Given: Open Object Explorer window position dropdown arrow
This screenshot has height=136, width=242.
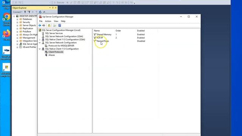Looking at the screenshot, I should (50, 8).
